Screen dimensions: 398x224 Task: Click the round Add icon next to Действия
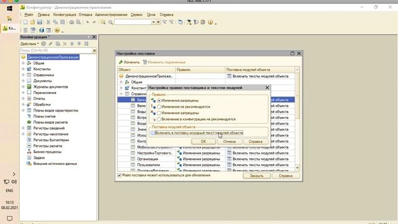point(44,44)
